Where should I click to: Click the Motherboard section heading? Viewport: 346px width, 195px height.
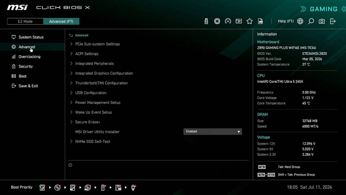tap(268, 42)
